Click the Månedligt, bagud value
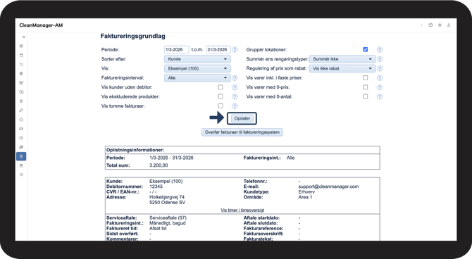472x259 pixels. coord(168,223)
